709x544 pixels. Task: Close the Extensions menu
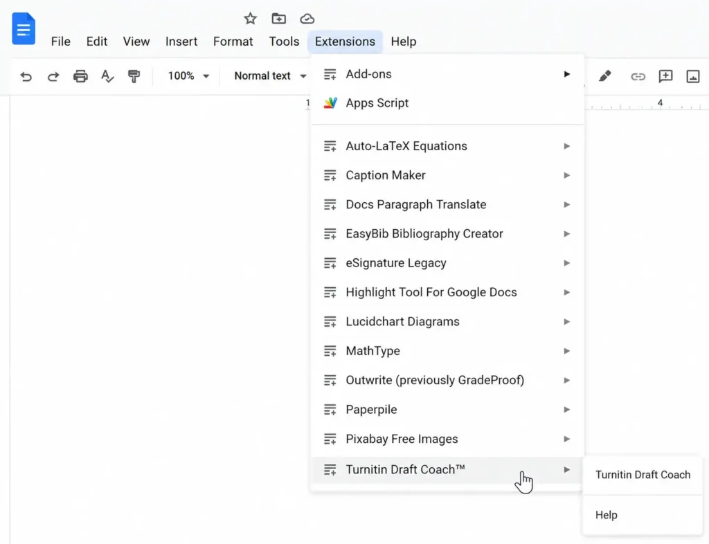click(345, 42)
